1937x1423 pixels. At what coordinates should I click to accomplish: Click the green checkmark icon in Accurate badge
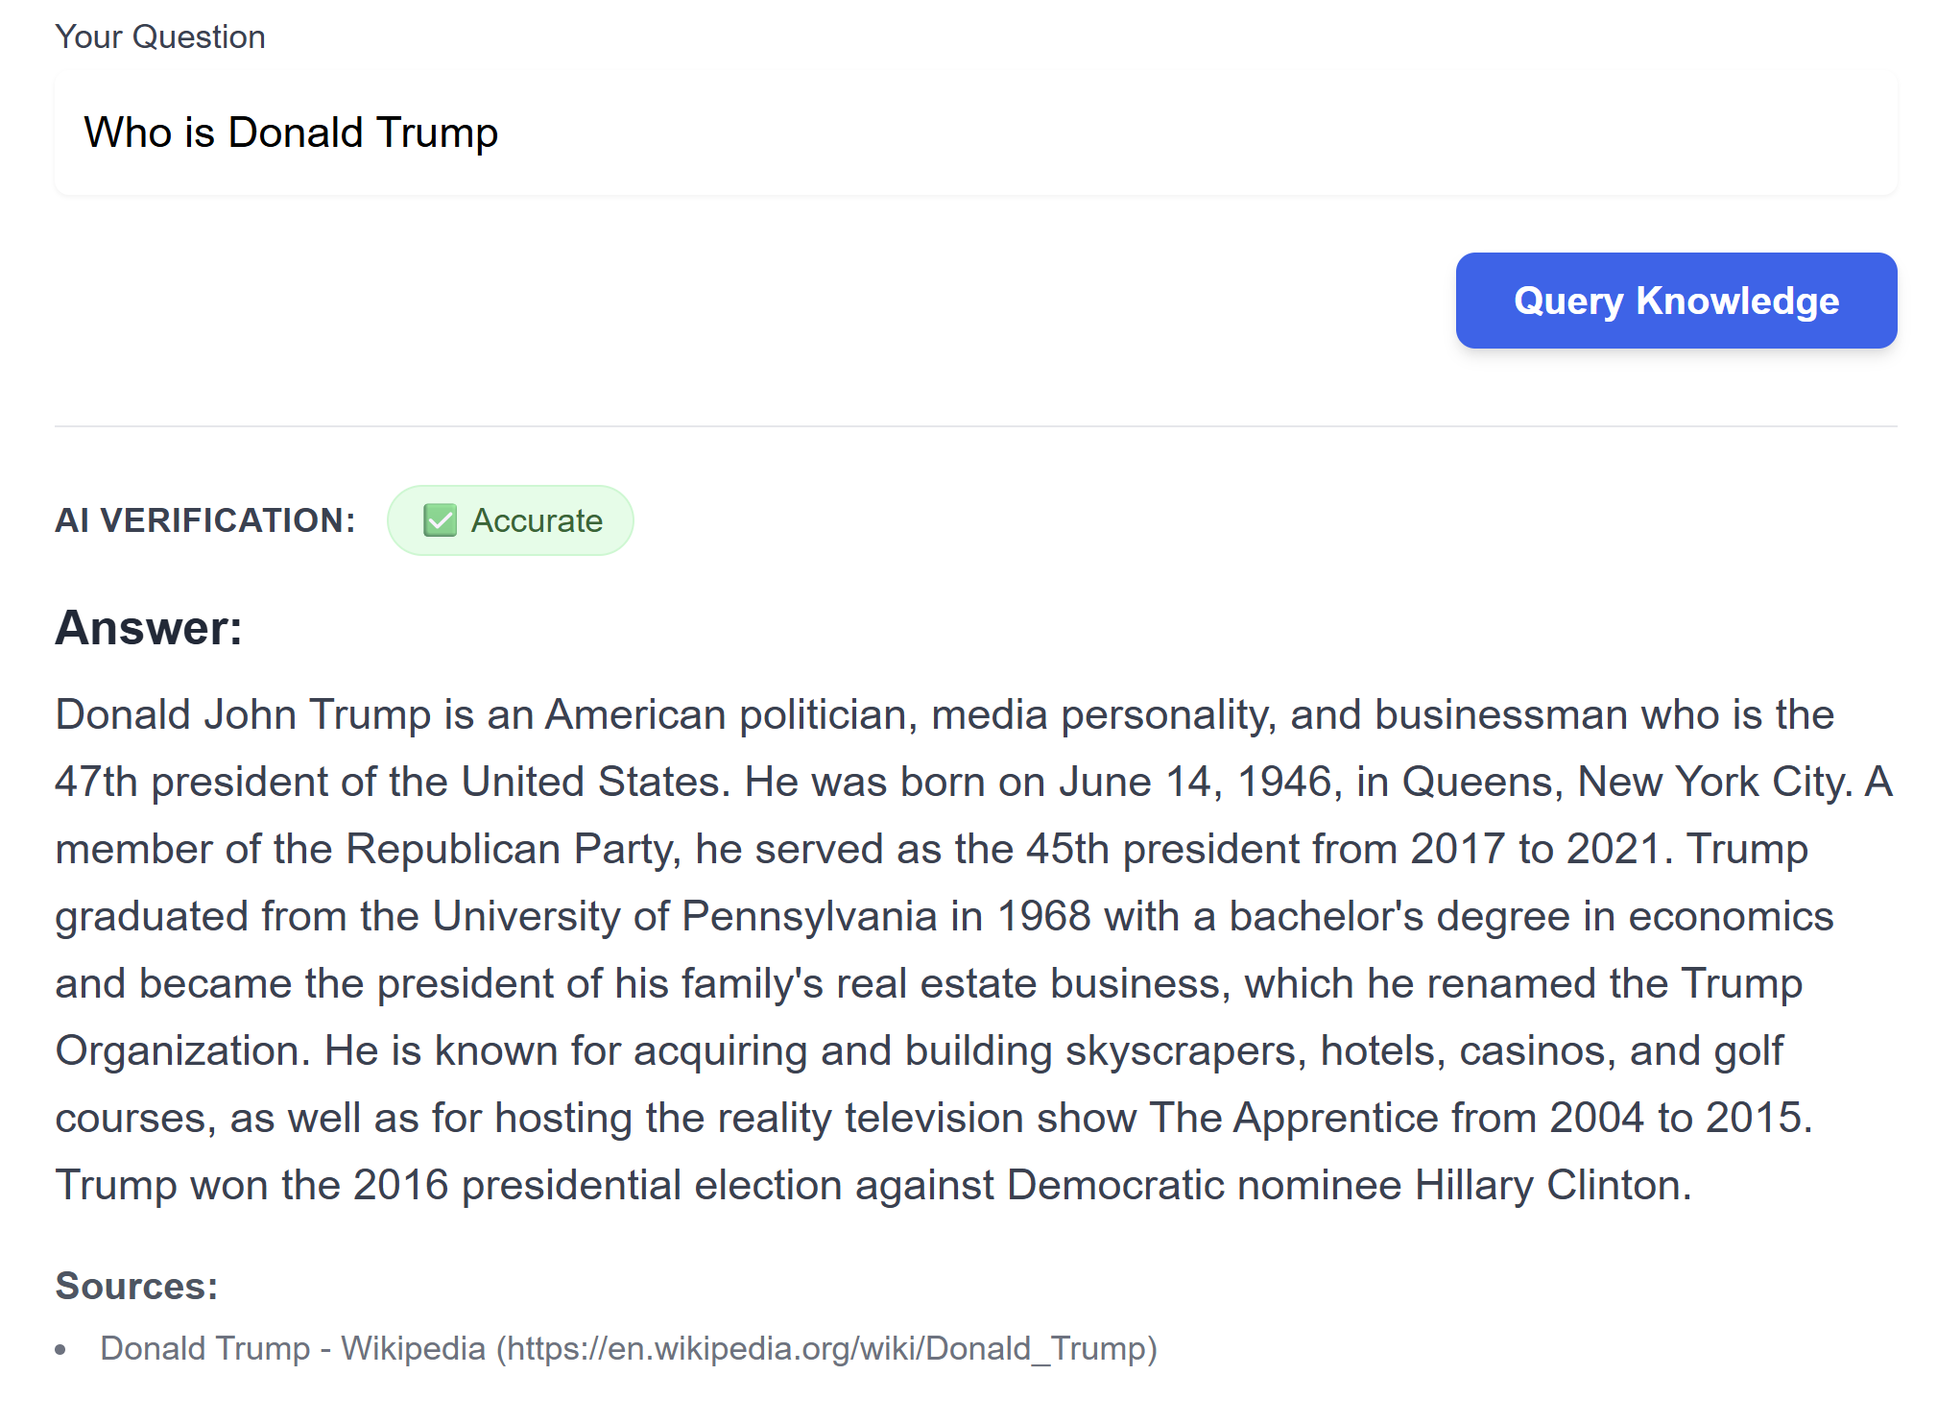[440, 520]
